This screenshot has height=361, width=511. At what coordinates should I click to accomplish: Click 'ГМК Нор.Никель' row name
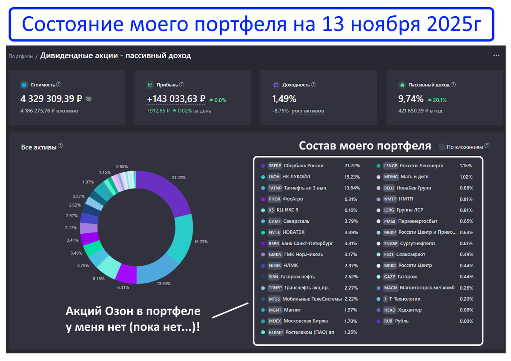click(303, 254)
